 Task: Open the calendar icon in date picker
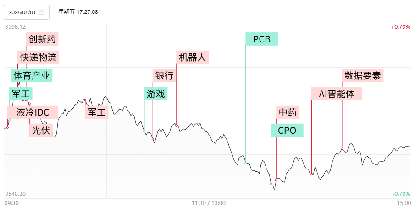coord(42,12)
